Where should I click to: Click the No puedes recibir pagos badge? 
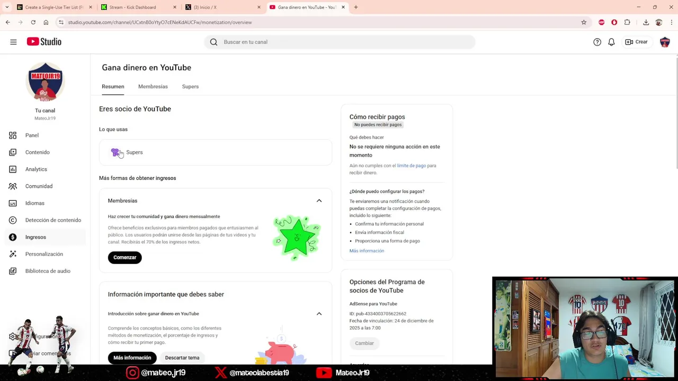pos(378,125)
